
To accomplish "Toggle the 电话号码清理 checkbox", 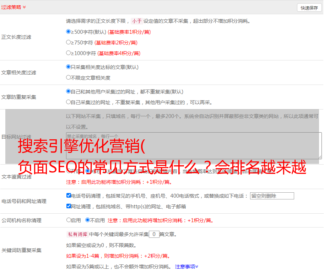I will coord(69,196).
